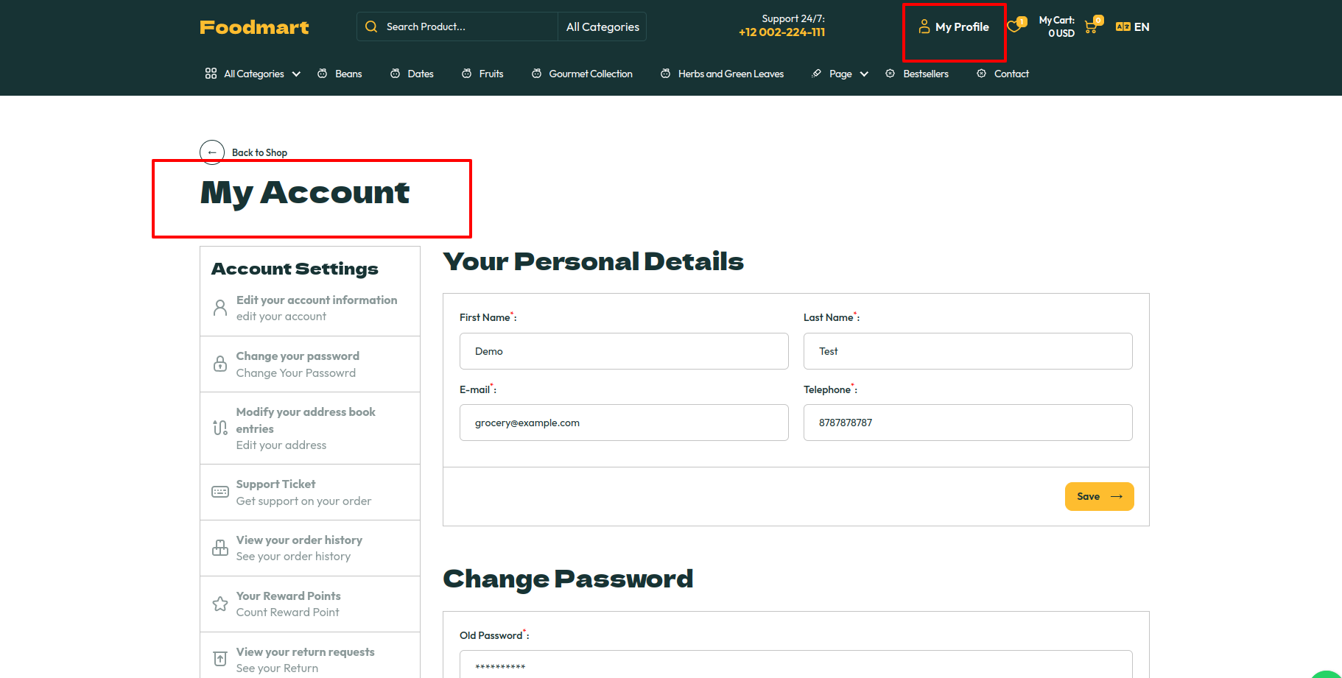The width and height of the screenshot is (1342, 678).
Task: Click the user icon in Account Settings
Action: click(220, 308)
